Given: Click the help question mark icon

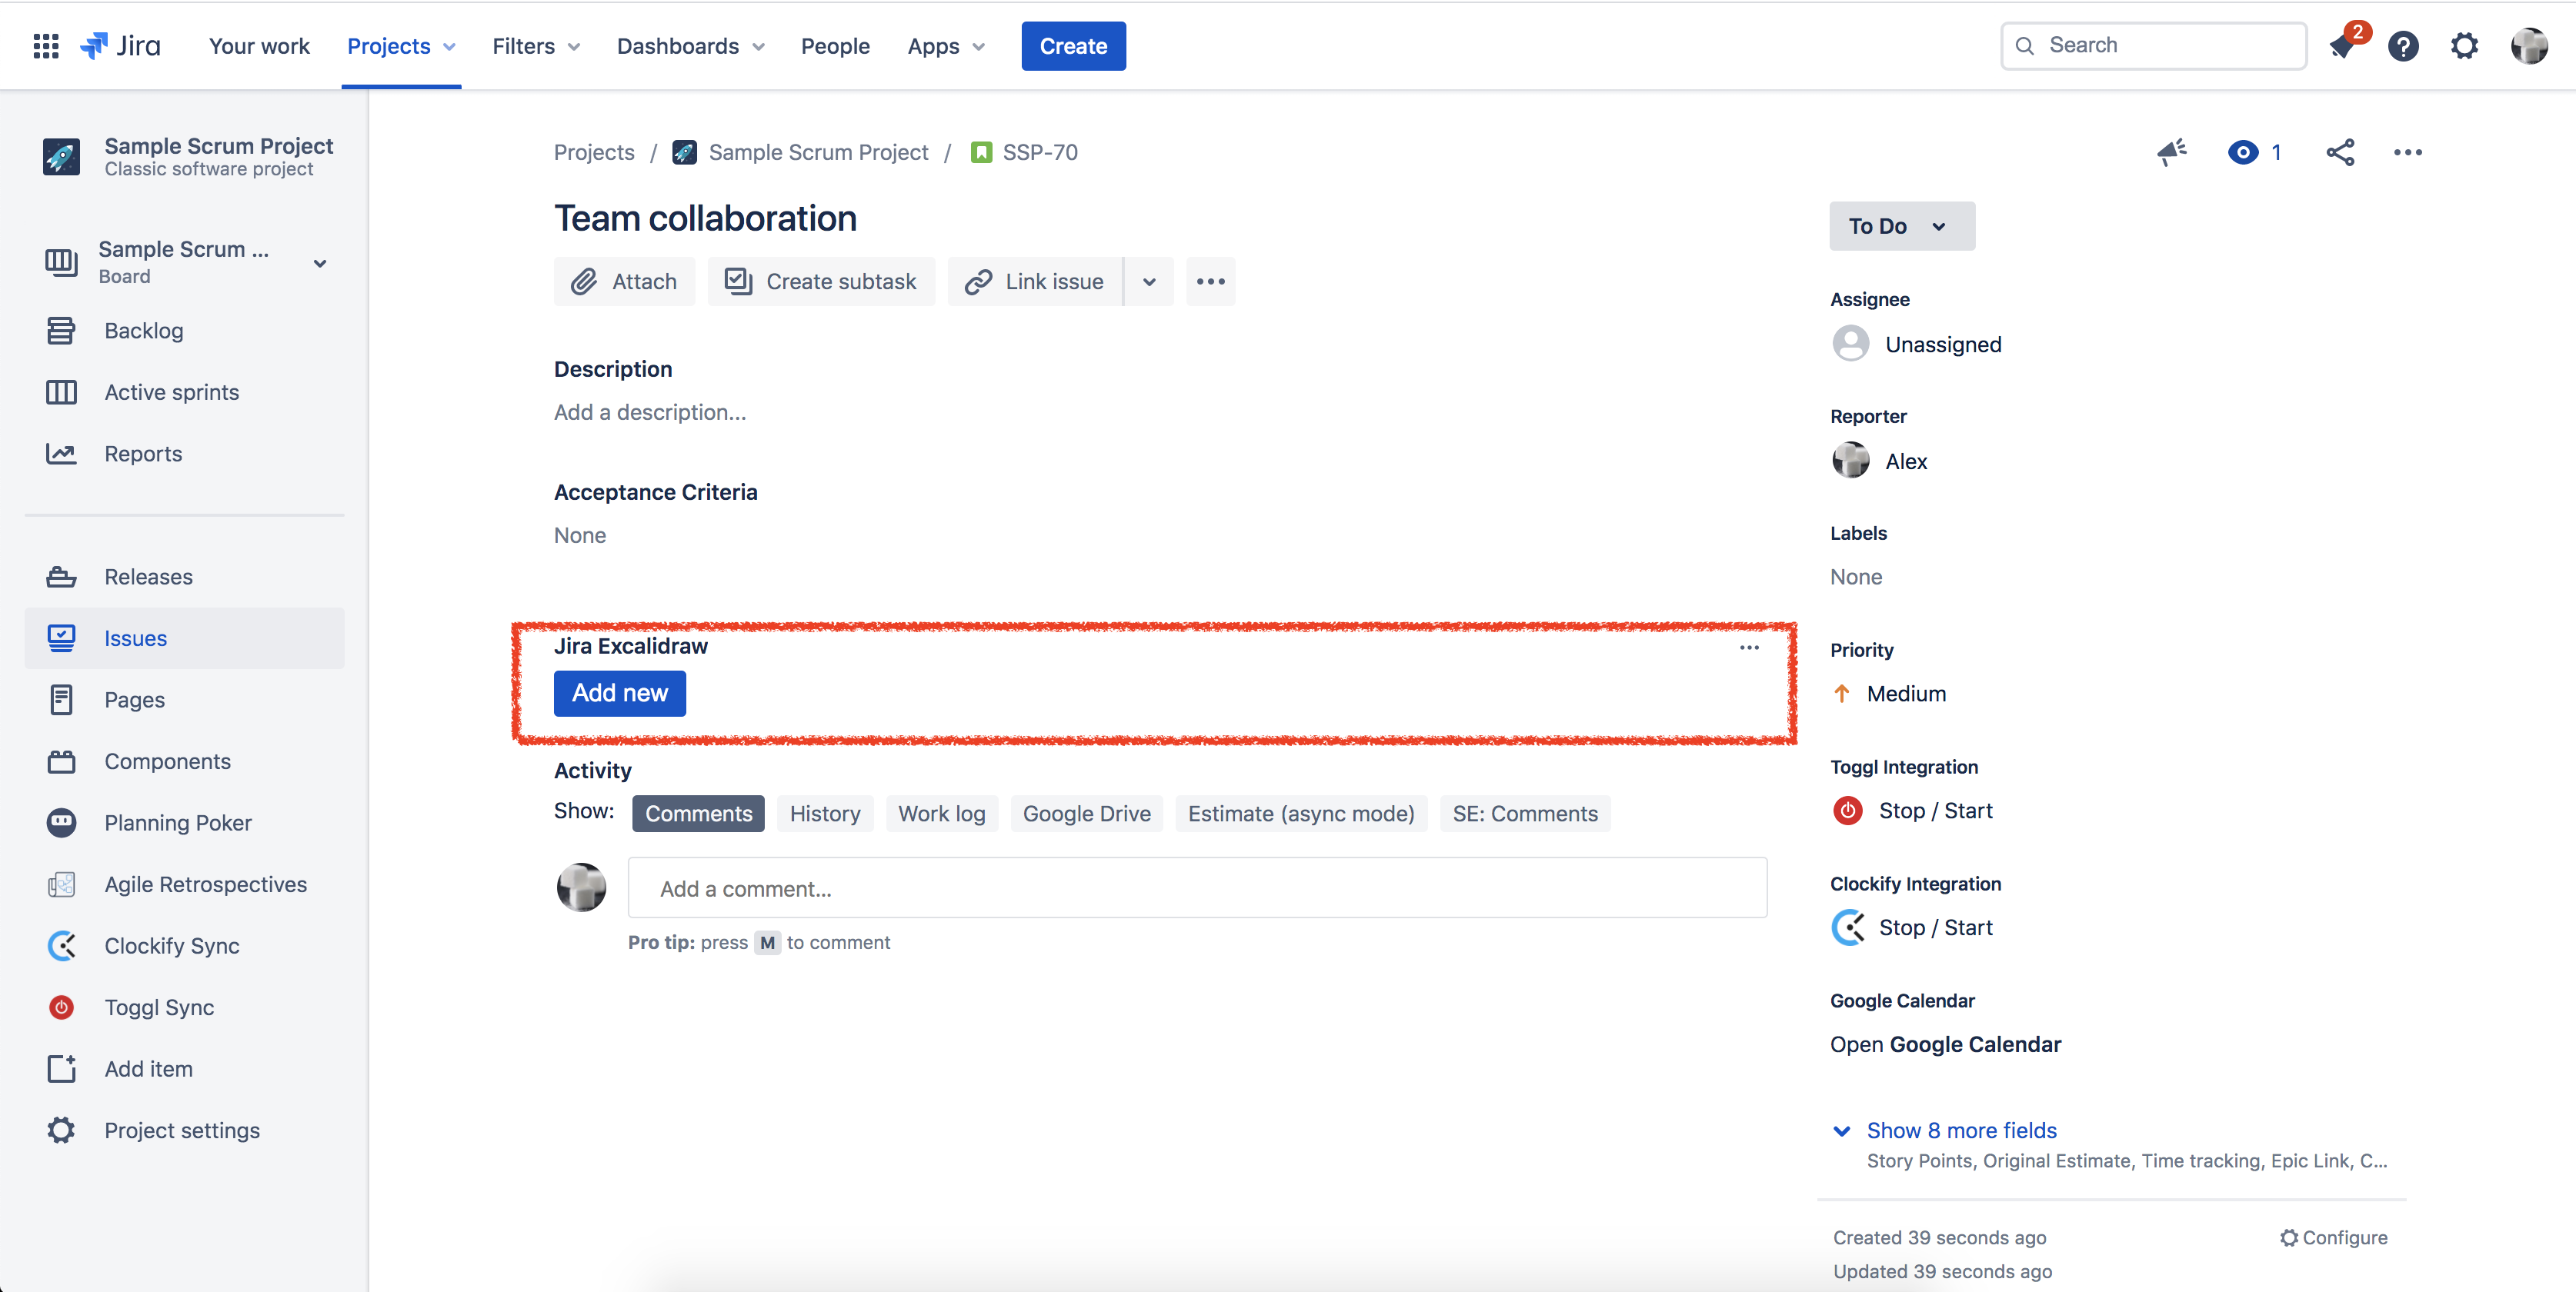Looking at the screenshot, I should pyautogui.click(x=2403, y=46).
